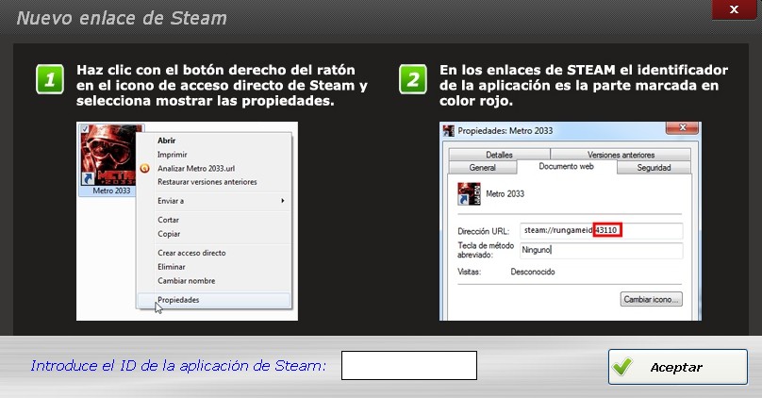This screenshot has width=762, height=398.
Task: Open the 'Documento web' tab in pictured dialog
Action: pos(567,167)
